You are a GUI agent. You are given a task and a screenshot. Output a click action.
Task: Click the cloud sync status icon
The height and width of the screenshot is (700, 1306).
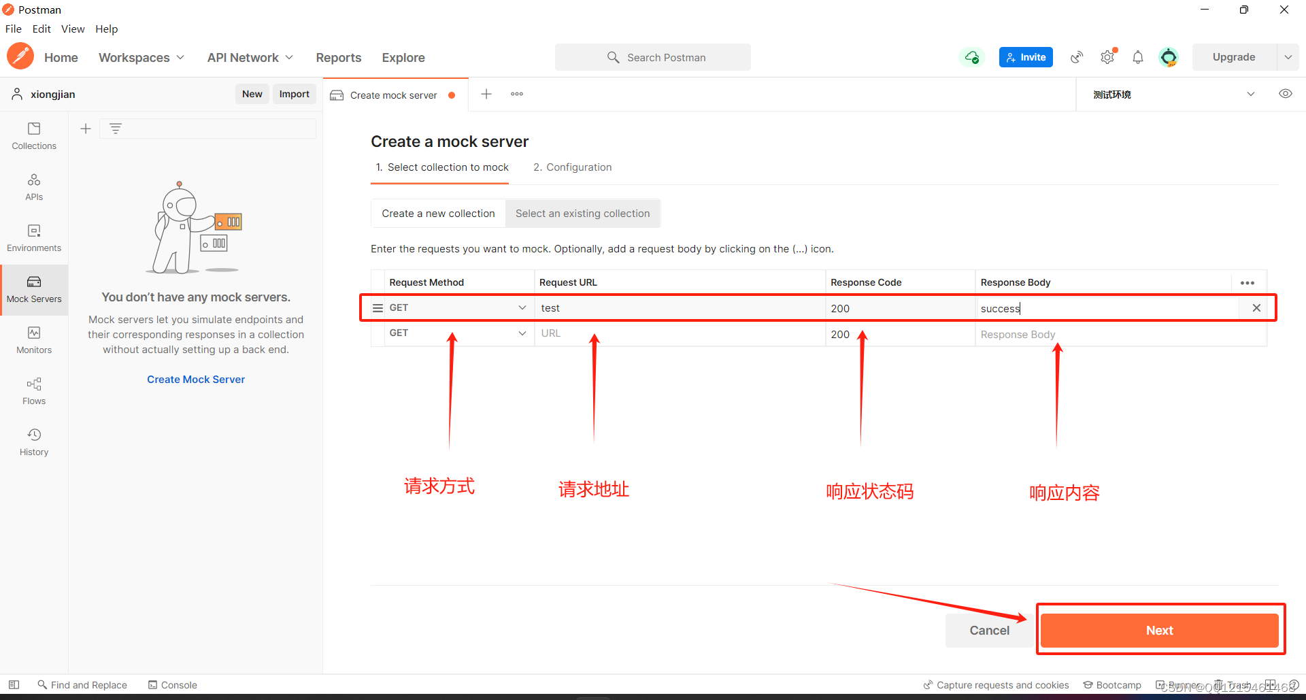972,57
